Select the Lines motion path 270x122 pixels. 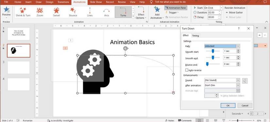click(x=90, y=12)
